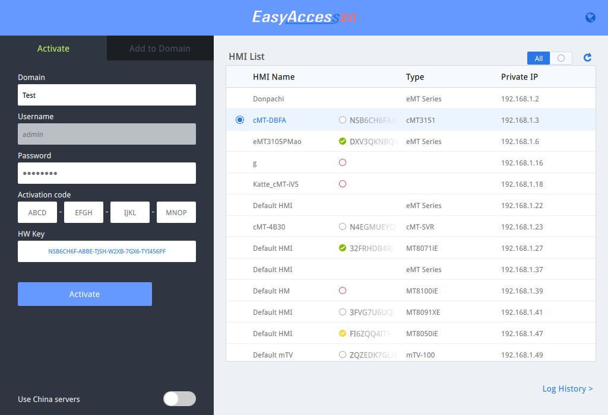Click the Private IP column header

[x=519, y=77]
